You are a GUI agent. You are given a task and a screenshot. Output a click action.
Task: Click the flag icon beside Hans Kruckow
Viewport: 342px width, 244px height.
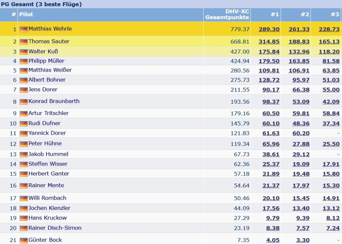[24, 218]
